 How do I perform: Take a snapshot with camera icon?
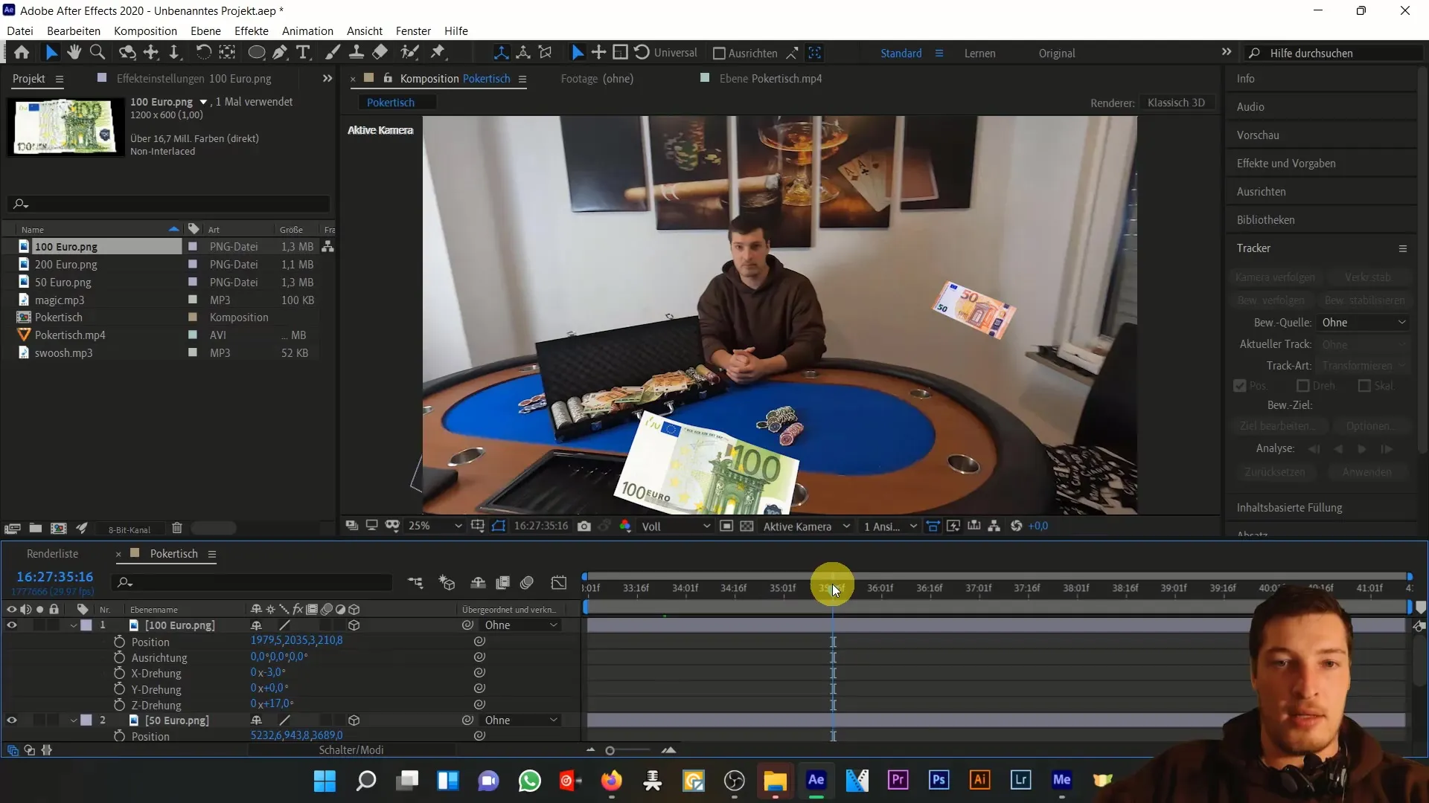(x=584, y=526)
